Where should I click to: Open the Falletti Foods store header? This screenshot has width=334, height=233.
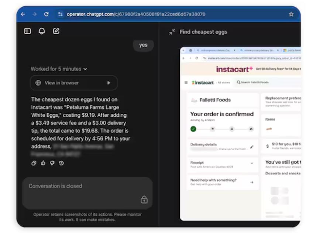(223, 100)
